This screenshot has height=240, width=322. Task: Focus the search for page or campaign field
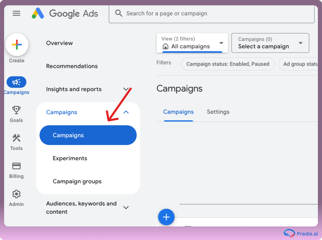tap(211, 14)
